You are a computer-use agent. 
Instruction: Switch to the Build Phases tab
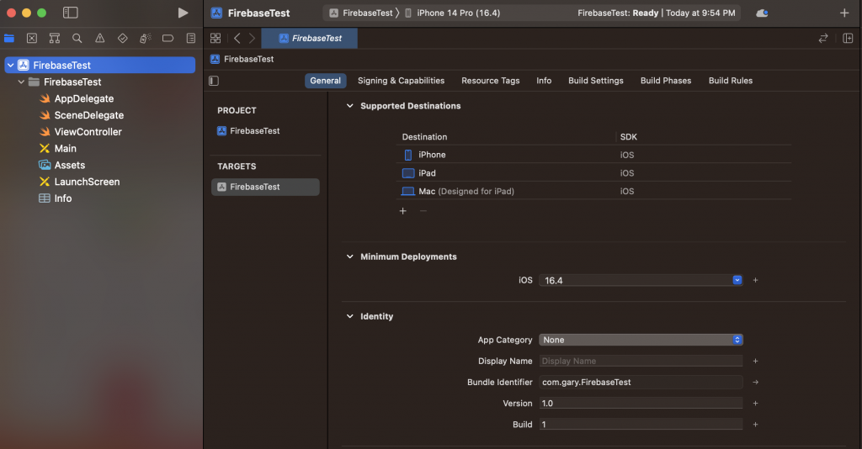coord(666,81)
